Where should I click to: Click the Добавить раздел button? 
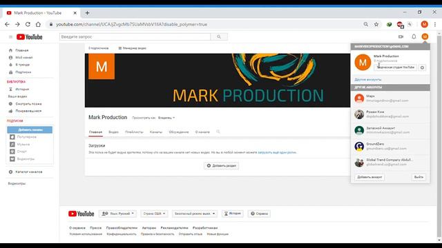pyautogui.click(x=222, y=166)
